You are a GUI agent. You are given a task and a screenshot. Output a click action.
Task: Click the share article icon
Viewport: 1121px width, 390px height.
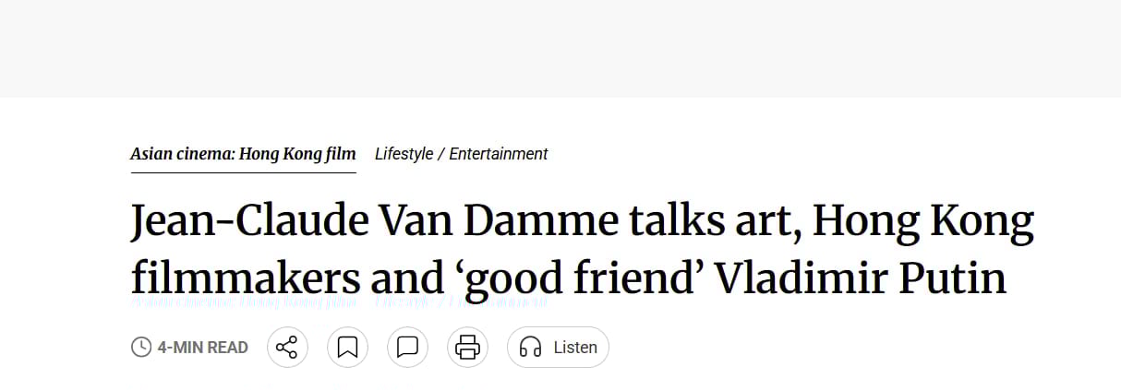pyautogui.click(x=287, y=348)
